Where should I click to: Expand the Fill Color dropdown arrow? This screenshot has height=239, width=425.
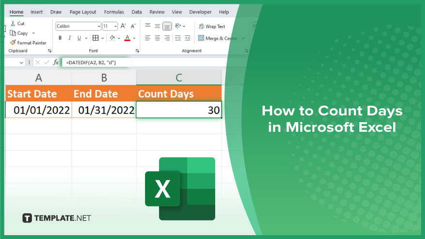119,38
